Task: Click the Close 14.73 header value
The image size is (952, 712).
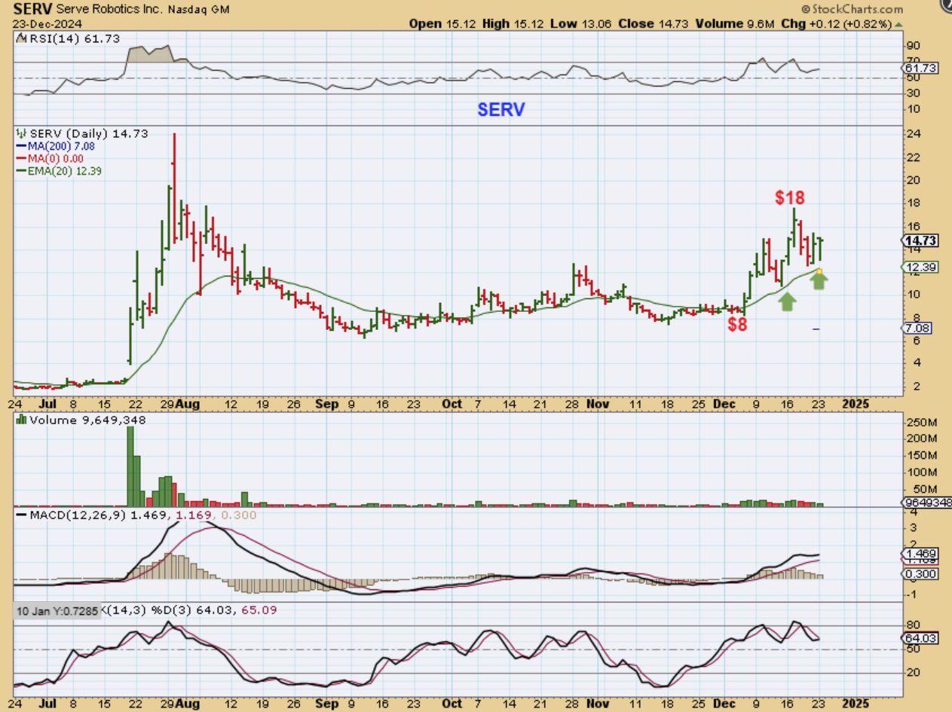Action: coord(652,23)
